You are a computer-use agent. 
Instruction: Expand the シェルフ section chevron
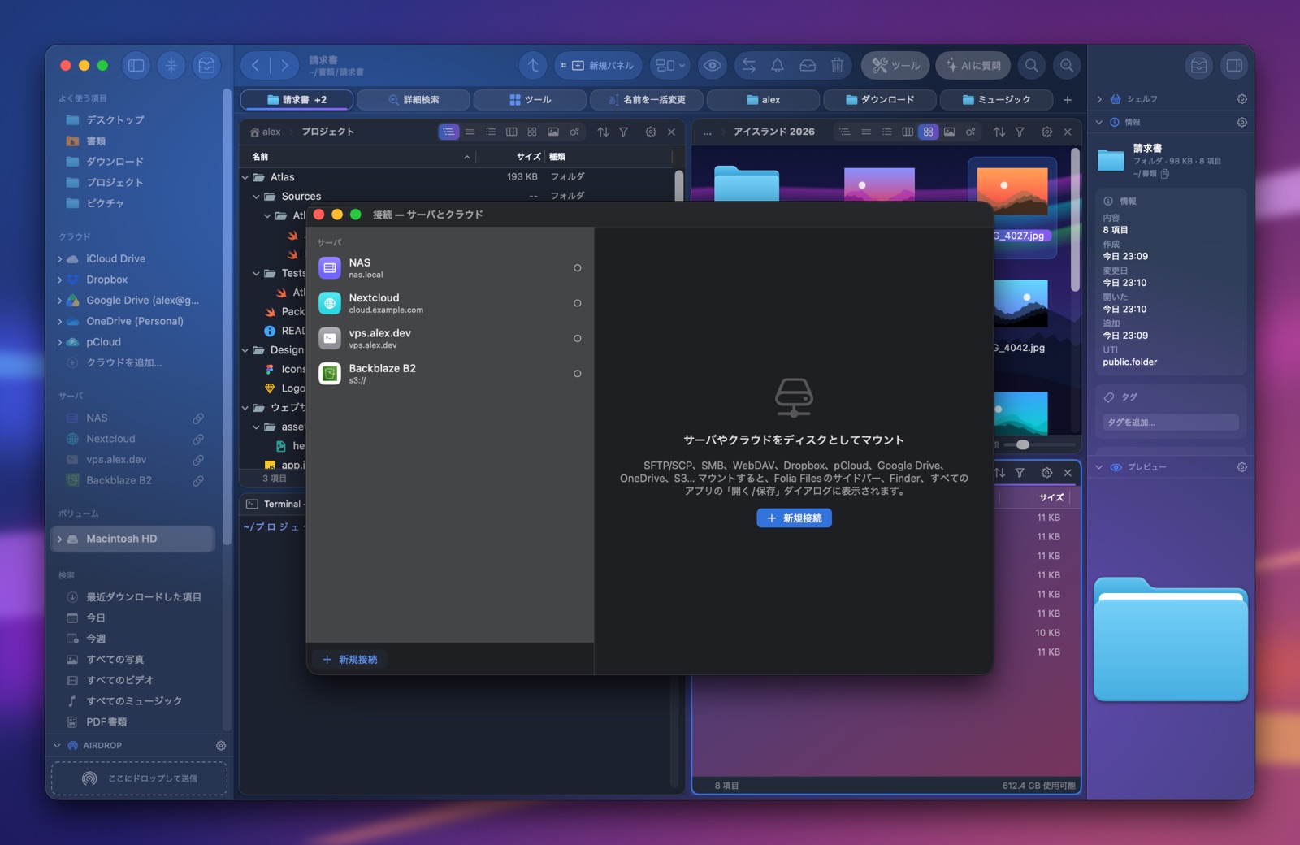[x=1099, y=99]
